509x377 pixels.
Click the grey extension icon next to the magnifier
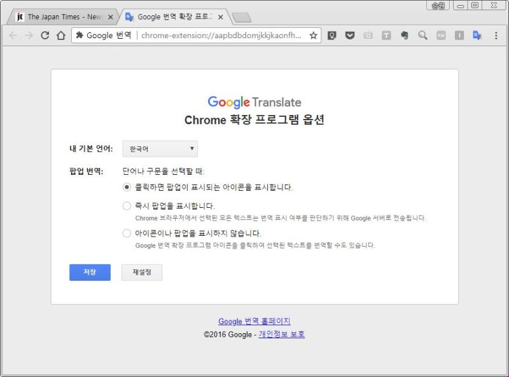441,36
